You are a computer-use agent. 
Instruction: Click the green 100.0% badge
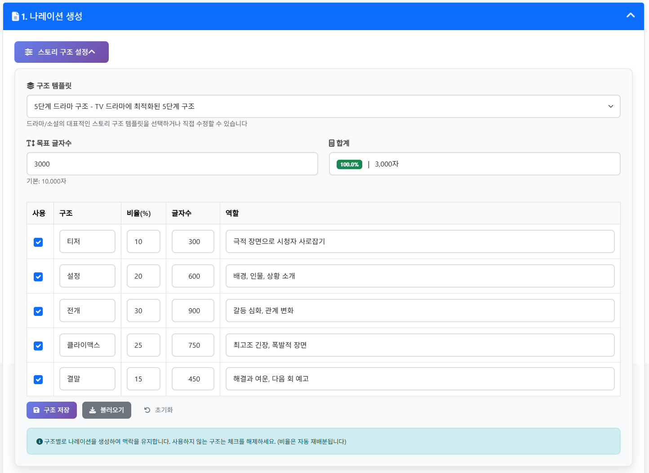point(349,164)
